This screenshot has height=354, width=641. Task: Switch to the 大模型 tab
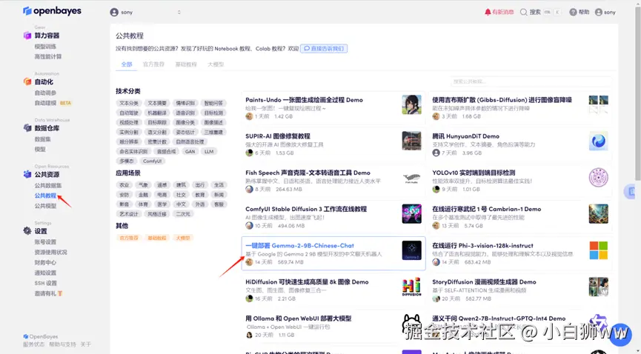[x=216, y=64]
